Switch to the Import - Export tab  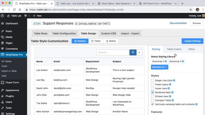click(x=130, y=34)
